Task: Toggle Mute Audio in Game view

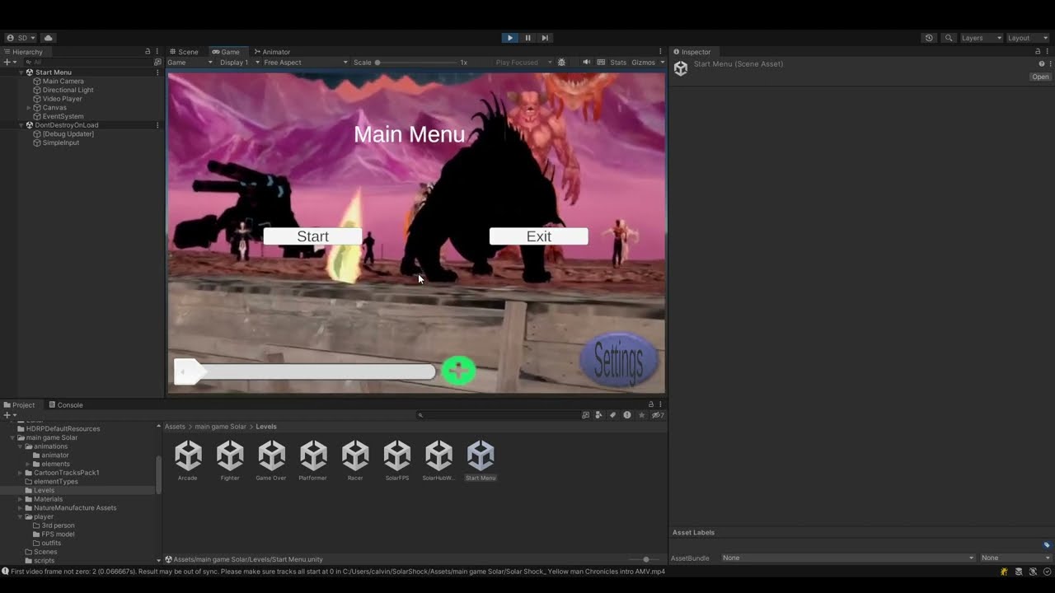Action: (587, 63)
